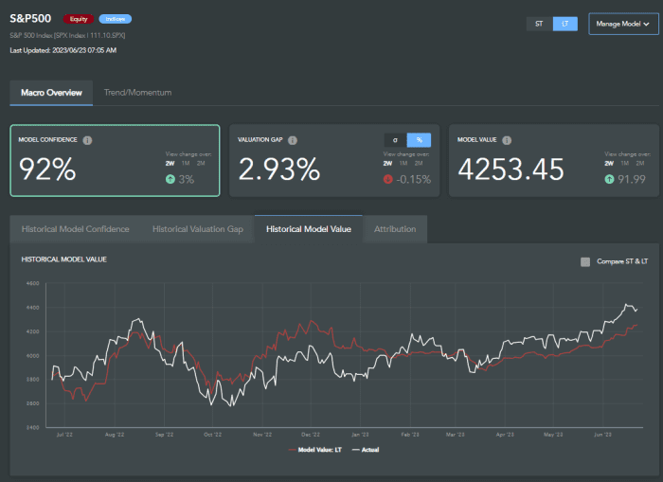The width and height of the screenshot is (663, 482).
Task: Click green up arrow in Model Confidence card
Action: 170,179
